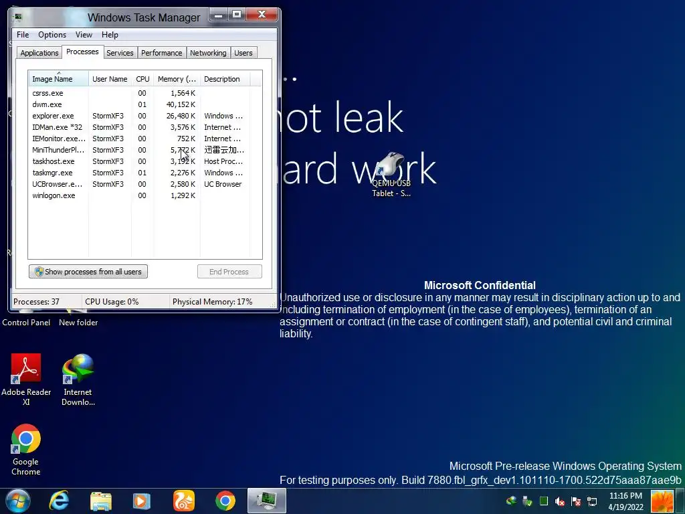Select the IEMonitor.exe process row
The height and width of the screenshot is (514, 685).
[x=145, y=139]
